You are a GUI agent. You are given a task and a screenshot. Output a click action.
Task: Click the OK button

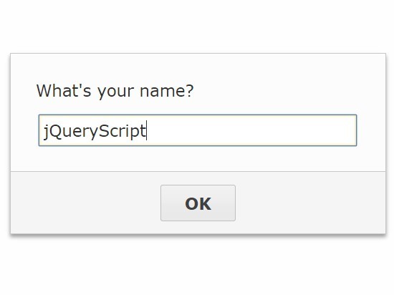pyautogui.click(x=198, y=203)
